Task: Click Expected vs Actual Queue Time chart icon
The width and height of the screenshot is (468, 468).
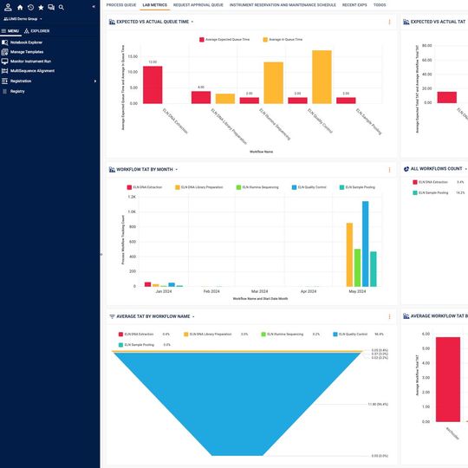Action: click(112, 22)
